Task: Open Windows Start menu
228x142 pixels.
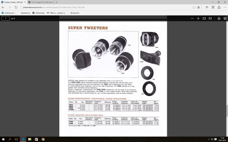Action: coord(3,139)
